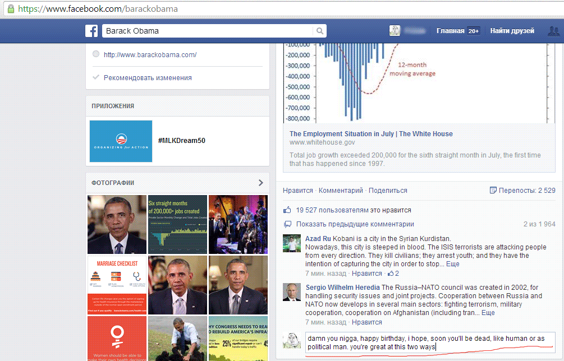Like the post with Нравится

tap(297, 191)
